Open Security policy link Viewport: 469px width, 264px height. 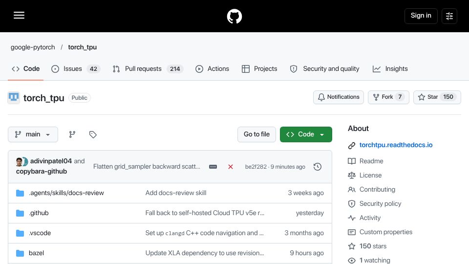click(380, 204)
